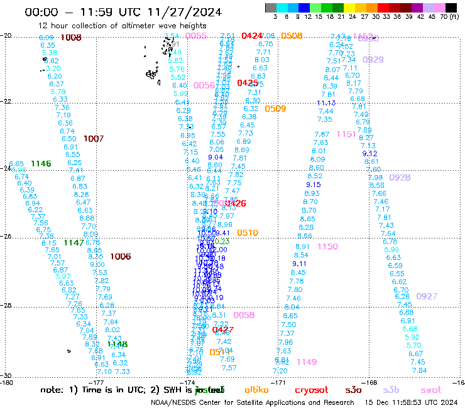Pick the pink swatch in the color scale
The image size is (465, 408).
coord(440,8)
